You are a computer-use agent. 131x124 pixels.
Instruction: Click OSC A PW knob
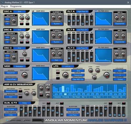(28, 18)
